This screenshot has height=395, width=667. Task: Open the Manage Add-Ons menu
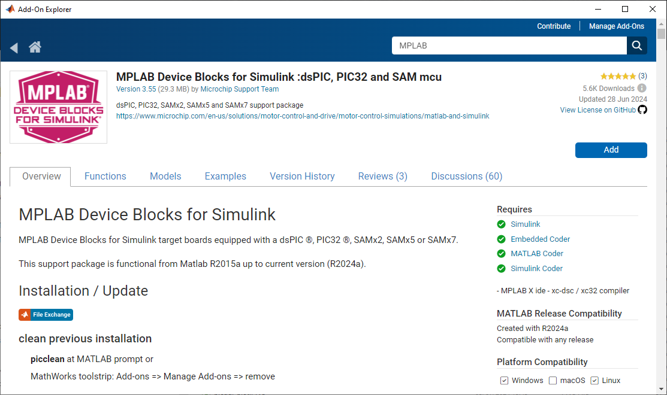[x=616, y=26]
